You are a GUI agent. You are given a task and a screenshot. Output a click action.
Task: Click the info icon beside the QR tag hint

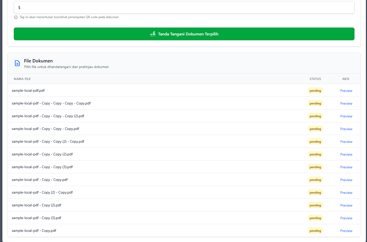click(x=16, y=17)
